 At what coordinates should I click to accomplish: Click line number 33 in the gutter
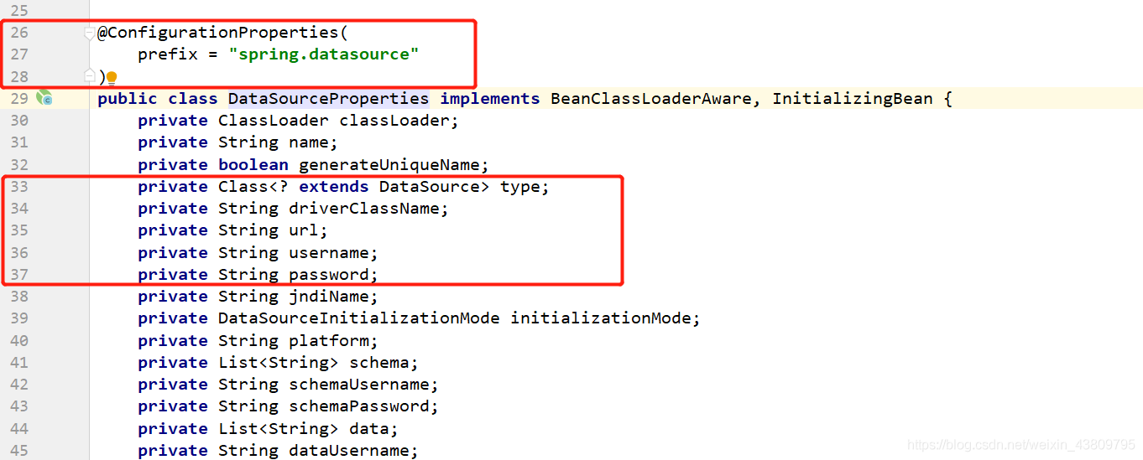(x=18, y=187)
